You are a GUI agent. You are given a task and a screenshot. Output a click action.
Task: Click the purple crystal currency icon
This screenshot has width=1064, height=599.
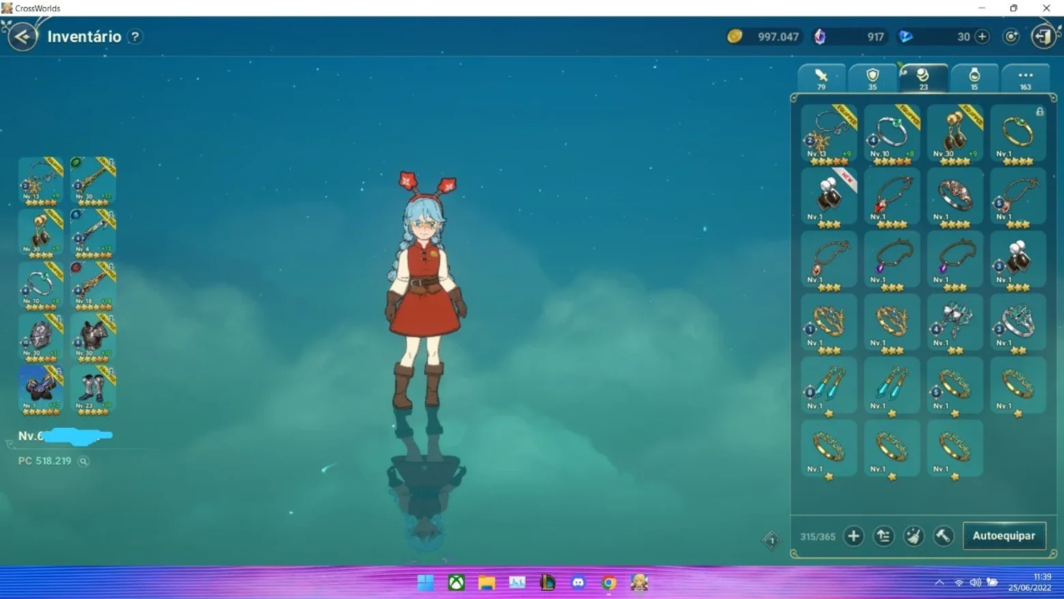[x=820, y=36]
